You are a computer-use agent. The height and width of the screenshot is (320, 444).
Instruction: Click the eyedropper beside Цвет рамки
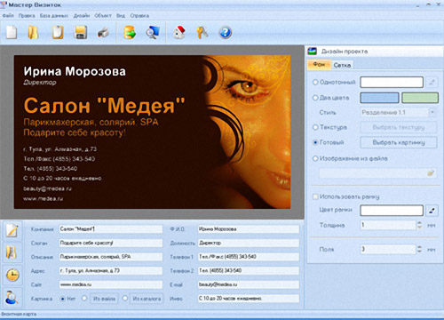432,211
